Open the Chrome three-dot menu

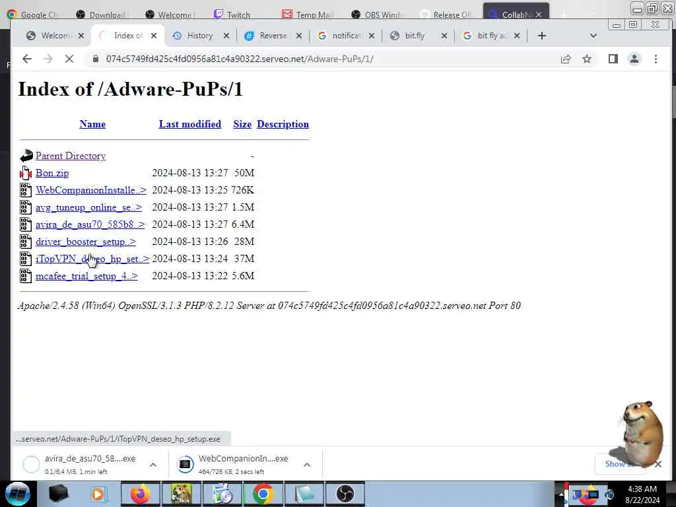click(656, 59)
